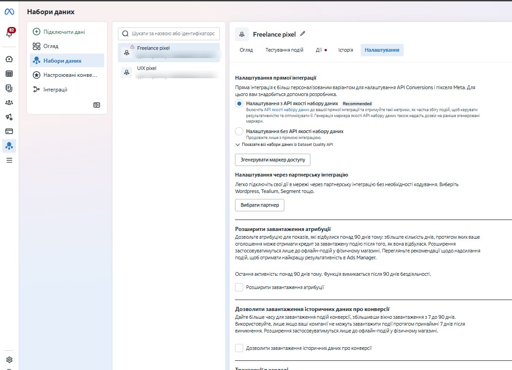Image resolution: width=512 pixels, height=370 pixels.
Task: Click the magnifier icon in the search box
Action: [125, 34]
